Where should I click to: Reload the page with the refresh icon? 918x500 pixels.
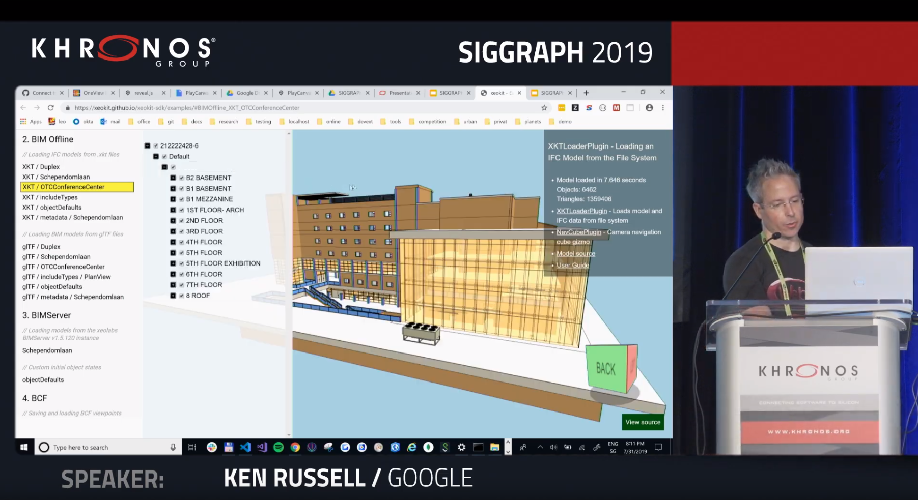point(50,108)
